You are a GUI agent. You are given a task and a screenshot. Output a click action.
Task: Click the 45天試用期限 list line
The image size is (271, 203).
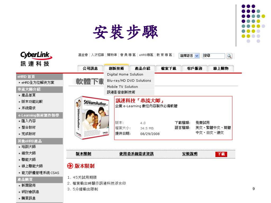82,177
